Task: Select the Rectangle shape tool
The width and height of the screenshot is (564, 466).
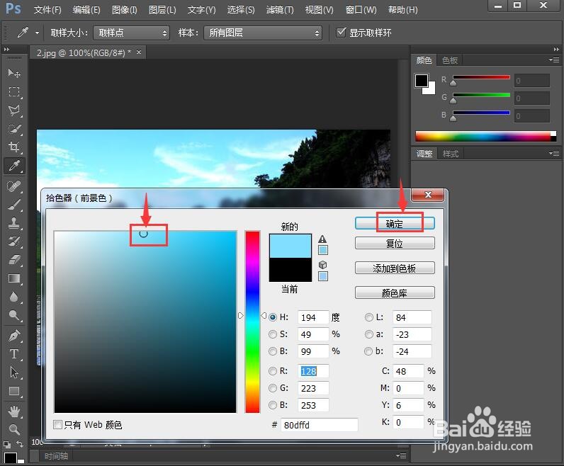Action: point(14,391)
